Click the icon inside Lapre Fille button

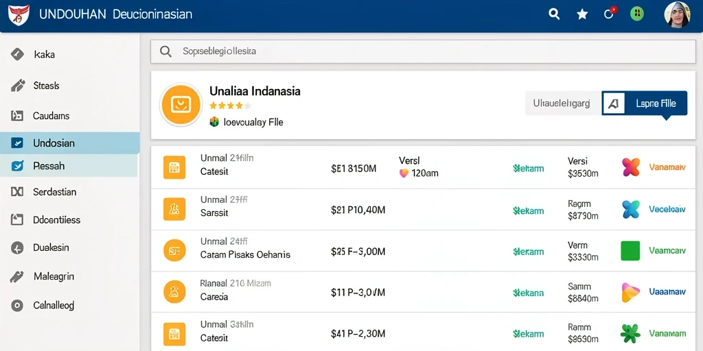coord(613,104)
